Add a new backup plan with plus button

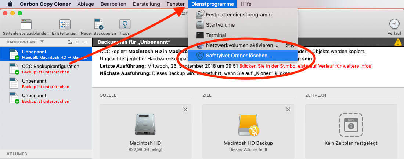(77, 42)
